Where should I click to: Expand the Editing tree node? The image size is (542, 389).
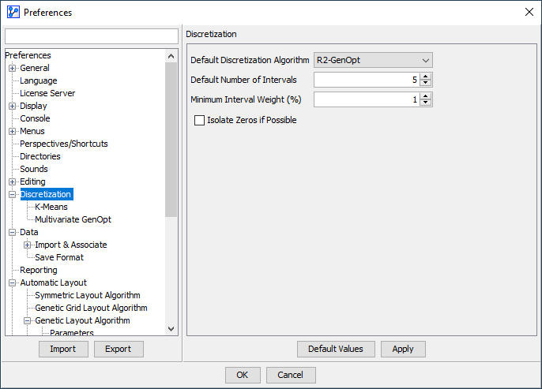click(x=12, y=181)
